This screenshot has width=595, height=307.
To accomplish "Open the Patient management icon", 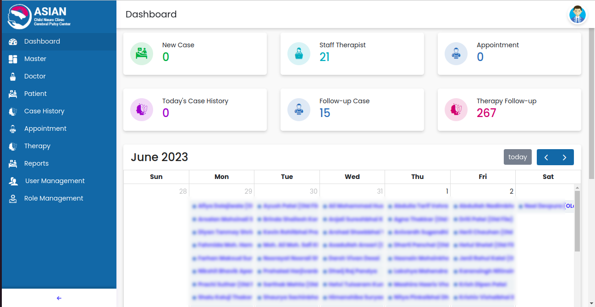I will point(11,94).
